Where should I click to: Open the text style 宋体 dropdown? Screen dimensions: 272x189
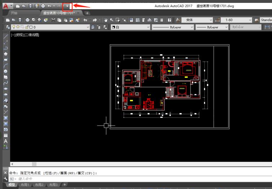197,20
